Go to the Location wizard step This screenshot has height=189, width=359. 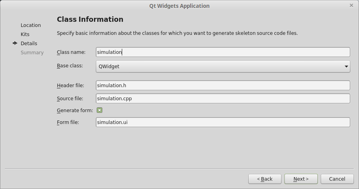(31, 25)
